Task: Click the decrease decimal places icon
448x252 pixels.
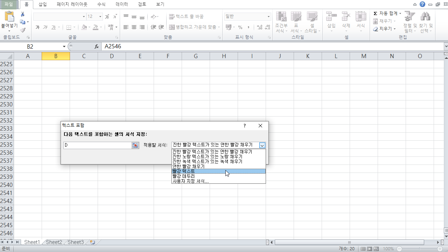Action: coord(268,27)
